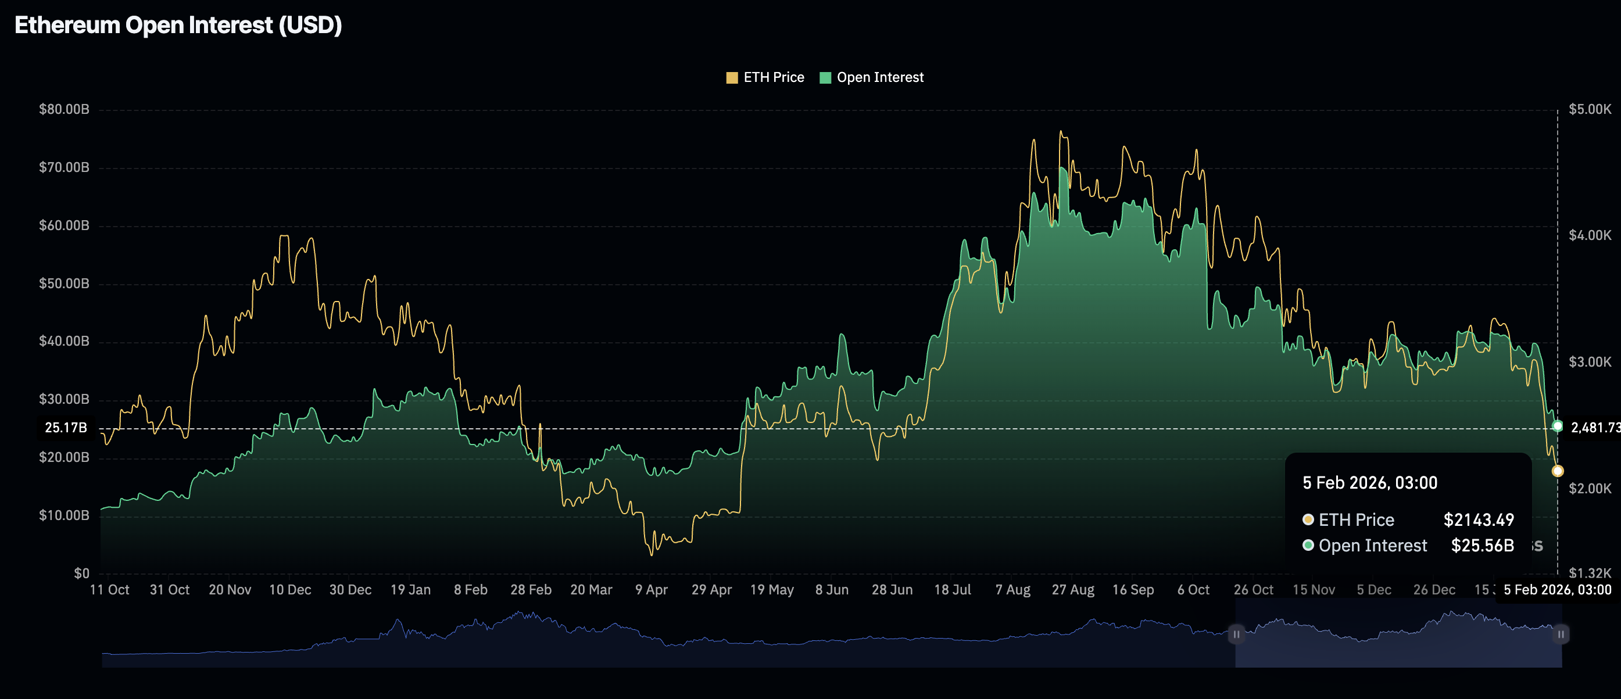
Task: Click the 25.17B crosshair label on the left axis
Action: [66, 428]
